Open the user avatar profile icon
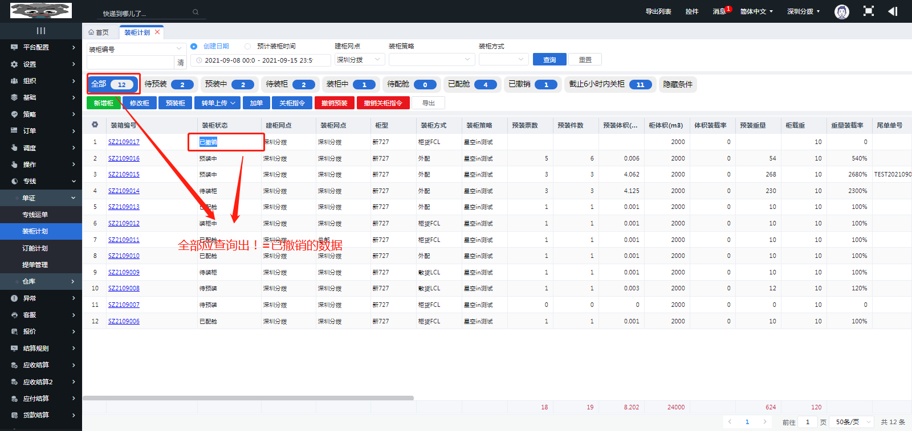 pyautogui.click(x=842, y=11)
